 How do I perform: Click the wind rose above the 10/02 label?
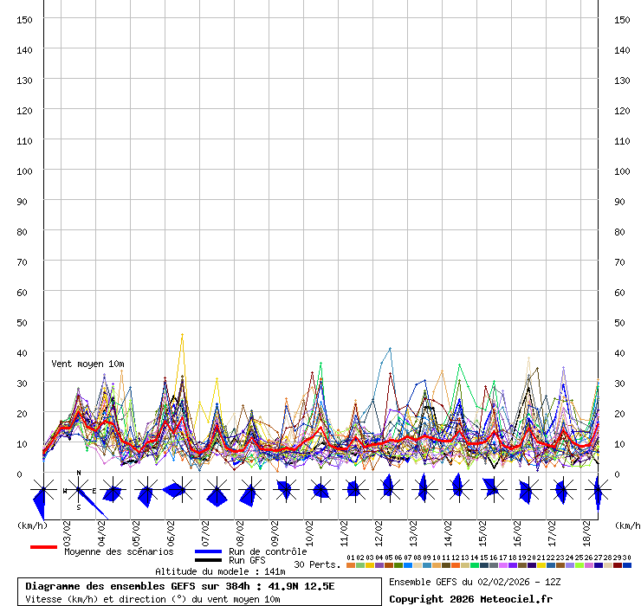click(320, 490)
